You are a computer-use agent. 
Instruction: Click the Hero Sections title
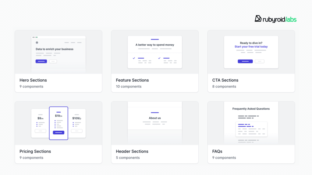tap(33, 80)
